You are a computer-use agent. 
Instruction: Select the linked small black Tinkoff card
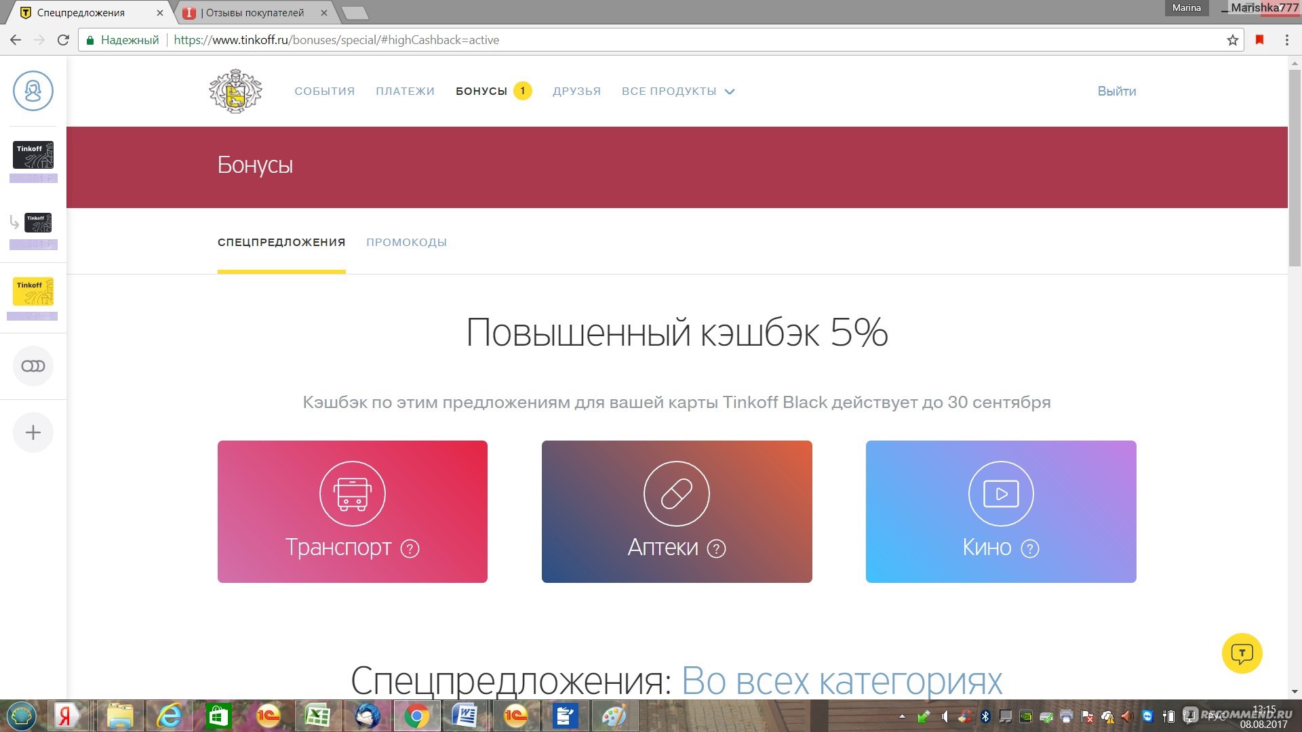(38, 222)
